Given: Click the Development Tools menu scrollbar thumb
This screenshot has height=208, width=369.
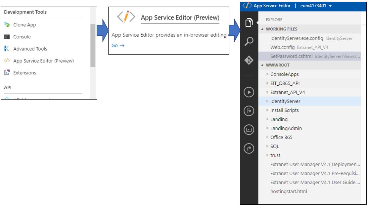Looking at the screenshot, I should click(x=93, y=46).
